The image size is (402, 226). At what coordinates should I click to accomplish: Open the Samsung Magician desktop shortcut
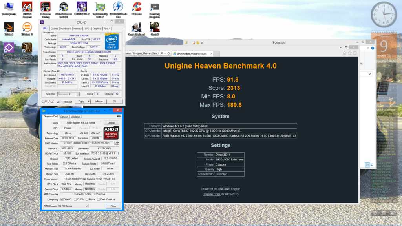(x=155, y=10)
